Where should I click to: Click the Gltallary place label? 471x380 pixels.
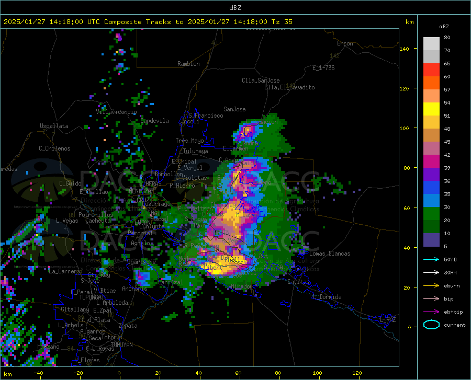coord(75,309)
